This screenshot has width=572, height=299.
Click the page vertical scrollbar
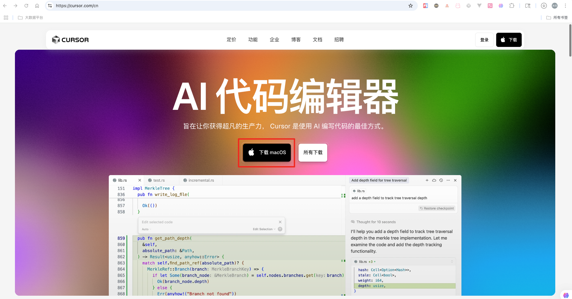point(570,40)
